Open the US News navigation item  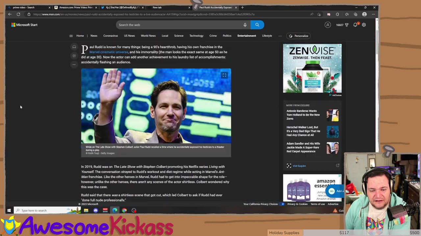pos(129,36)
